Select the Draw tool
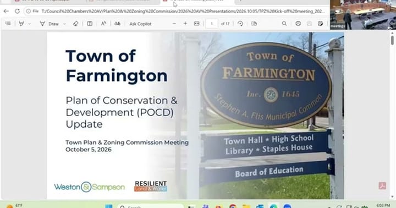 coord(50,24)
